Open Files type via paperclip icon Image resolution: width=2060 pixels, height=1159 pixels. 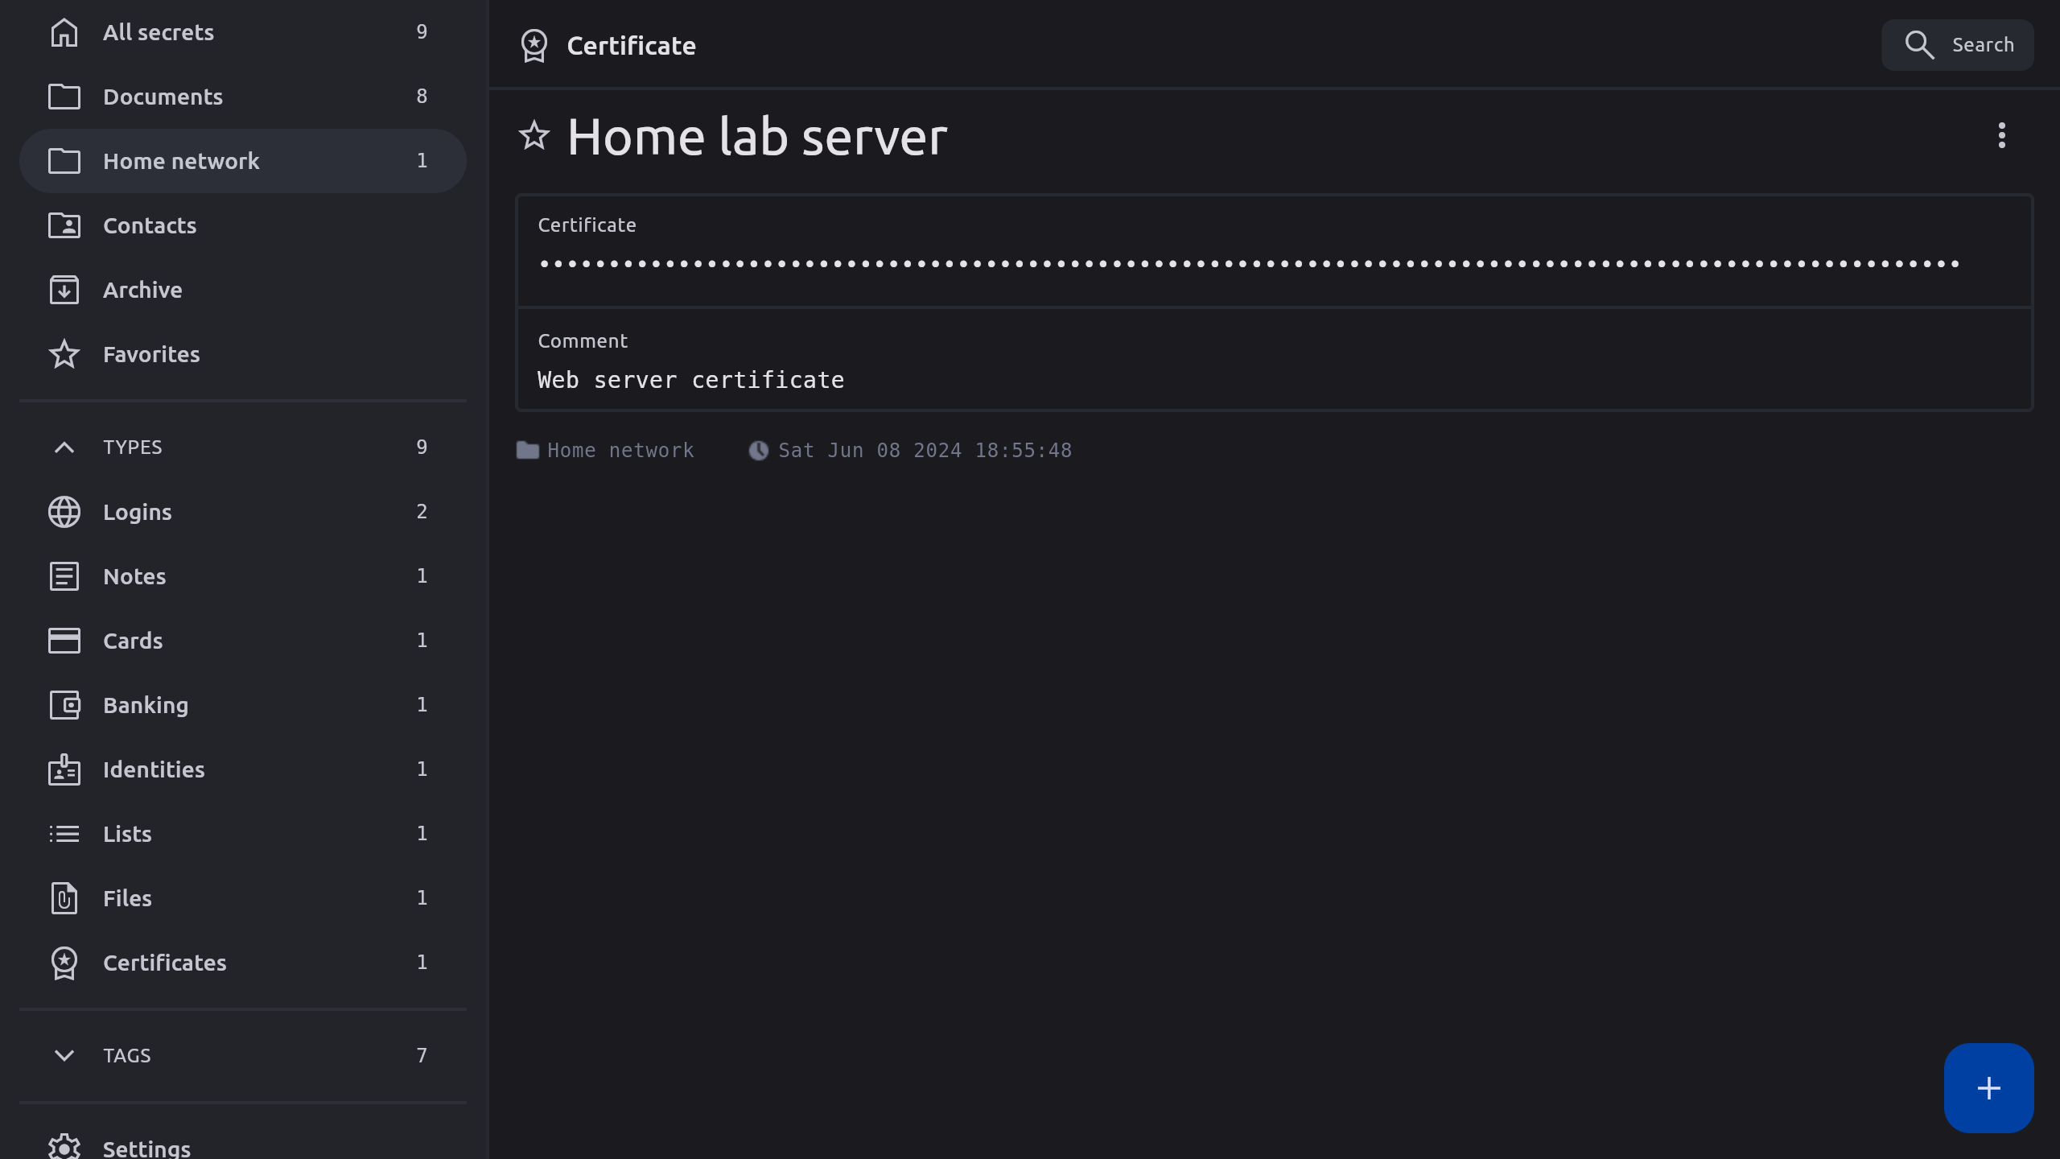(64, 898)
